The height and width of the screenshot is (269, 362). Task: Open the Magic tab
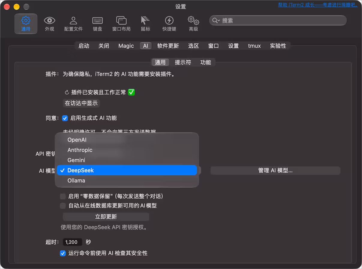point(126,46)
